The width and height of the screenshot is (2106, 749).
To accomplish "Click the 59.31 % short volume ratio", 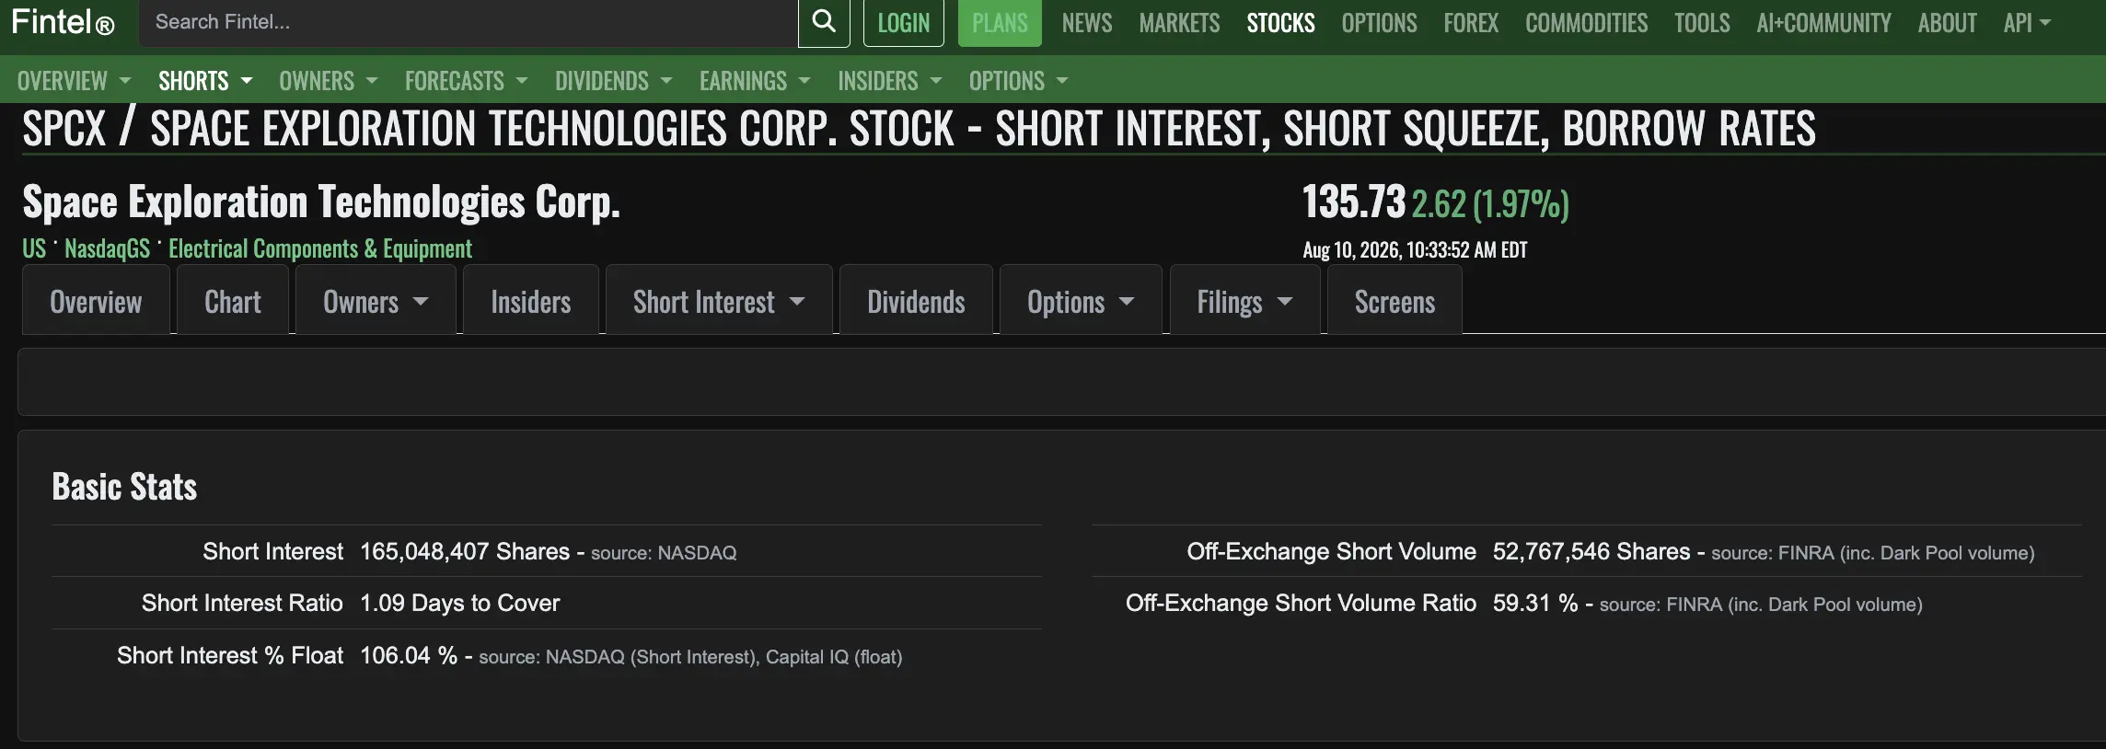I will click(x=1535, y=603).
